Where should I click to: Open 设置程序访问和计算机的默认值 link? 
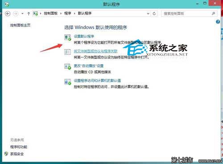click(97, 81)
